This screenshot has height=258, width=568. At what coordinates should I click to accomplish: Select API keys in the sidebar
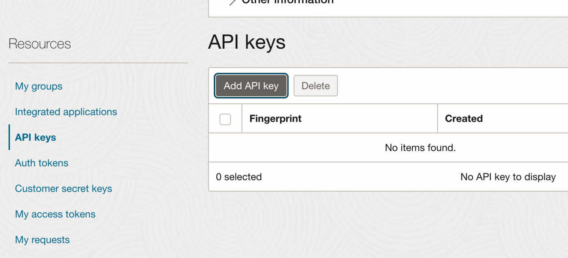pyautogui.click(x=35, y=137)
